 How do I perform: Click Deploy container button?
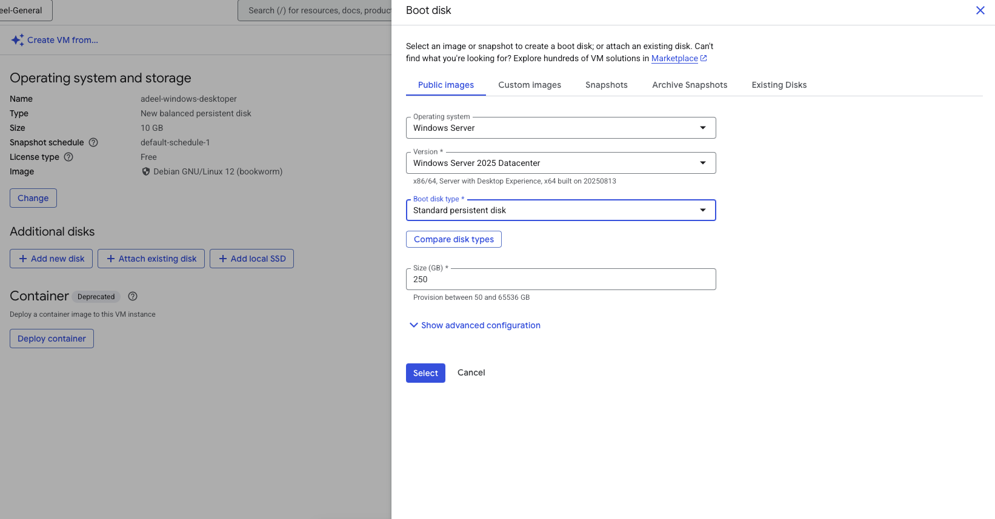52,339
